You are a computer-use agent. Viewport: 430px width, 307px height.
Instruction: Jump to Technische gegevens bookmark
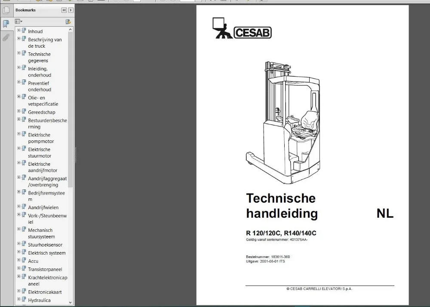tap(39, 57)
